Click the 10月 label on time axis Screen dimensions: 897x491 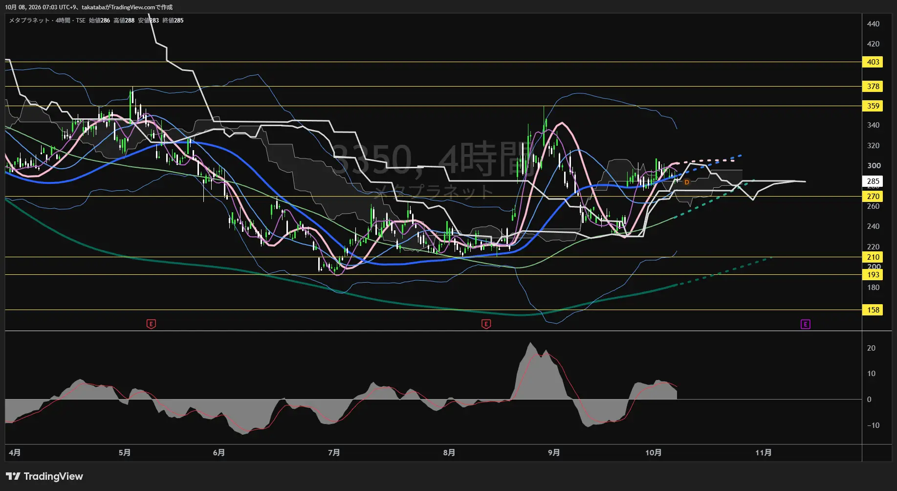click(x=654, y=453)
